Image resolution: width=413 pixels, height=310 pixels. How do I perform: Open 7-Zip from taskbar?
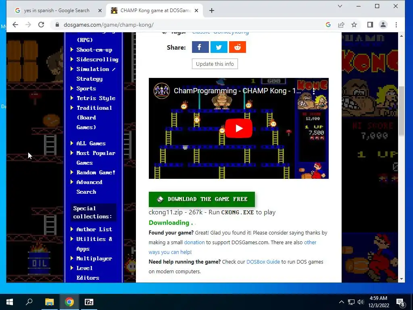pos(89,302)
